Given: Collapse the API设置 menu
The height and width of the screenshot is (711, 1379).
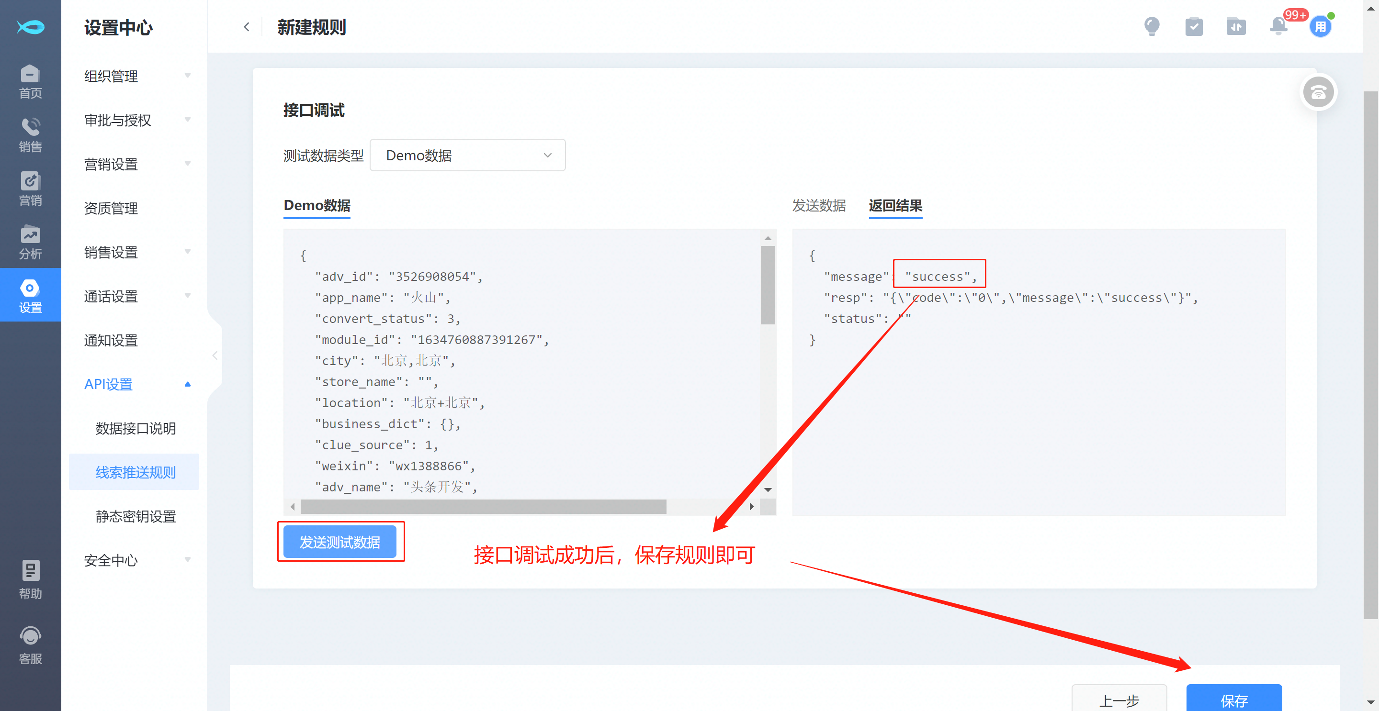Looking at the screenshot, I should click(x=137, y=384).
